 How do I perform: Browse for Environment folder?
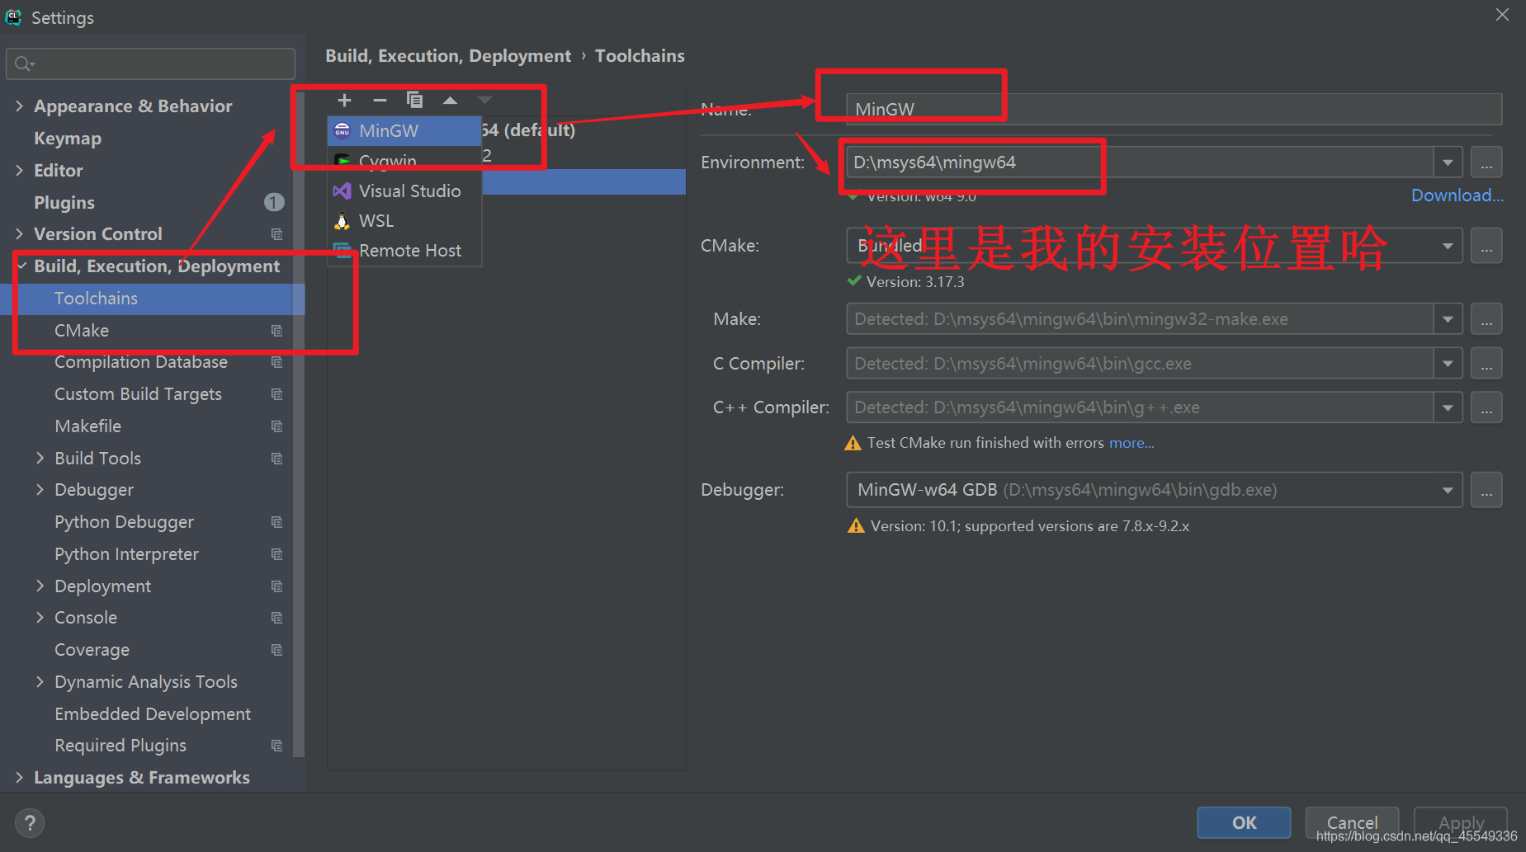(1486, 162)
